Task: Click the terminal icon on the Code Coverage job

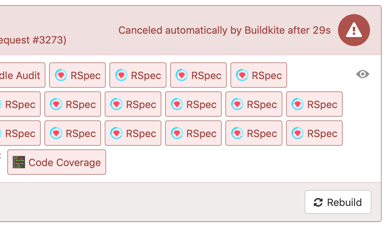Action: click(x=19, y=162)
